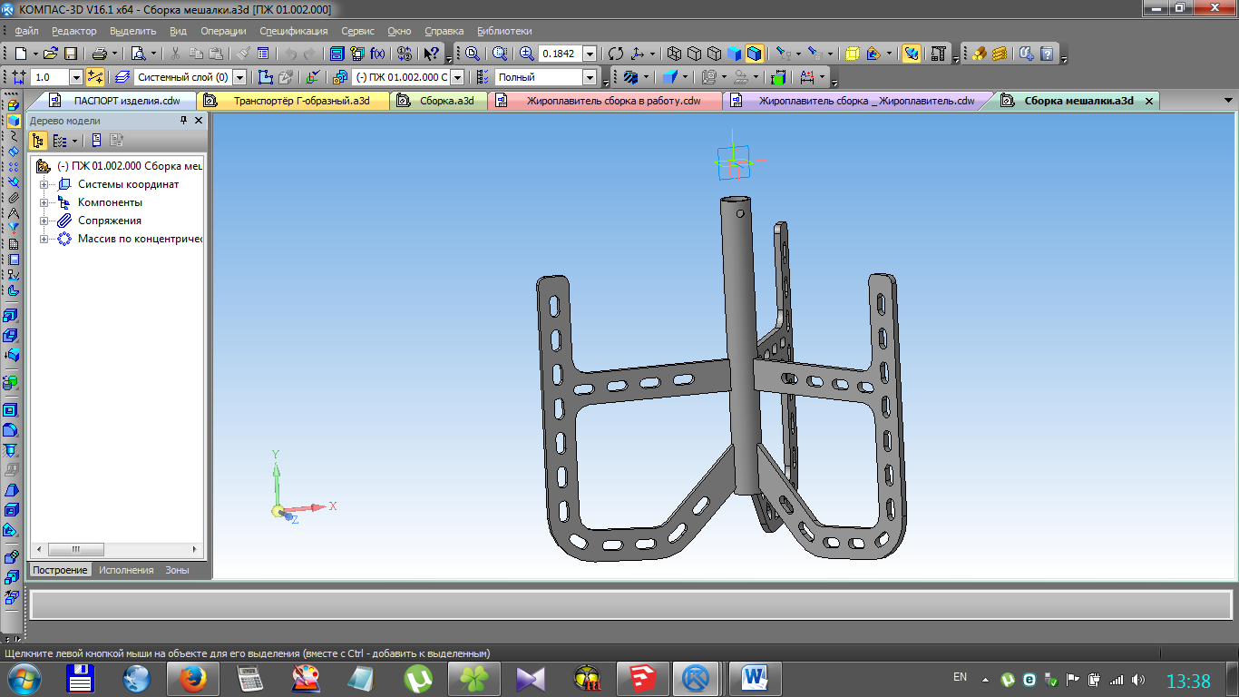This screenshot has height=697, width=1239.
Task: Expand the Сопряжения tree node
Action: pos(44,221)
